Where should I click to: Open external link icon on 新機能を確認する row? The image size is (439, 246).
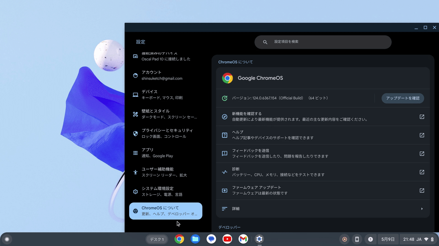coord(422,117)
